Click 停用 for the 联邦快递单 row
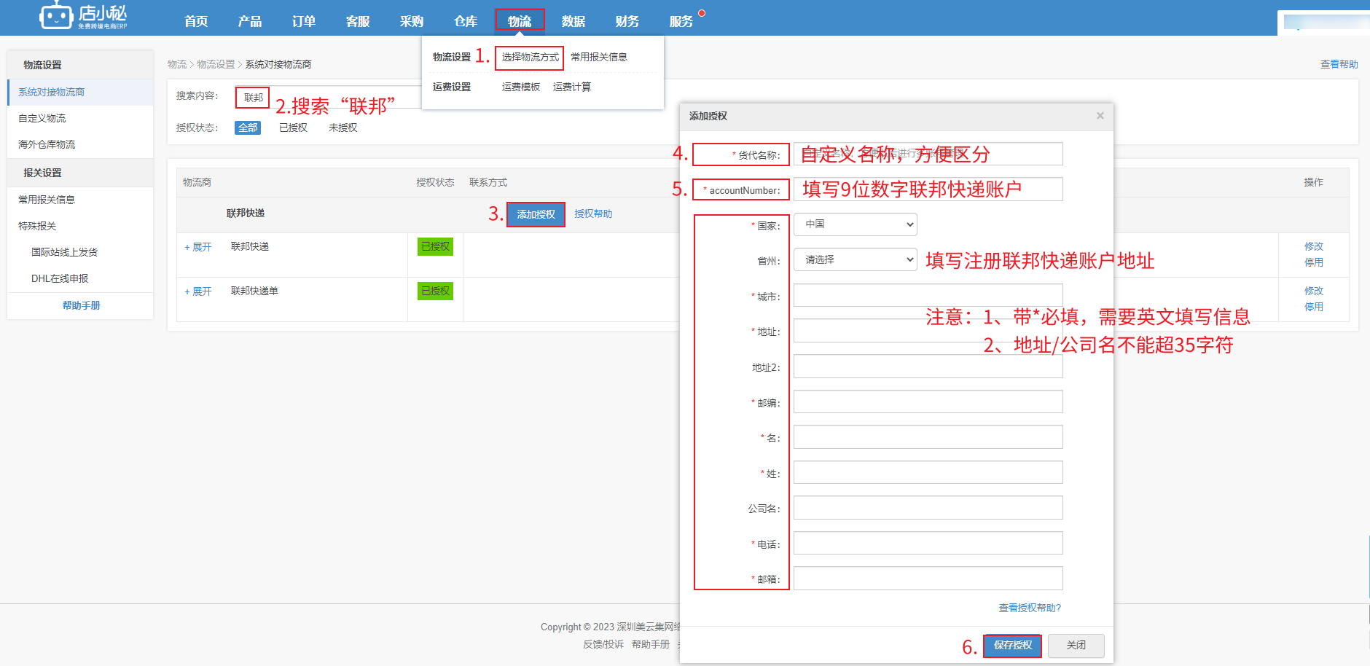1370x666 pixels. [1314, 307]
